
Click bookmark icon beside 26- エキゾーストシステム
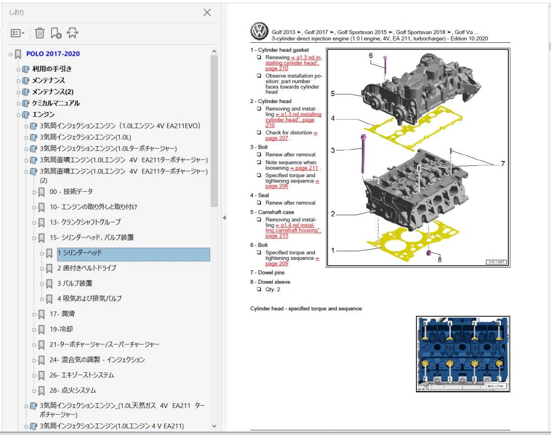coord(41,376)
